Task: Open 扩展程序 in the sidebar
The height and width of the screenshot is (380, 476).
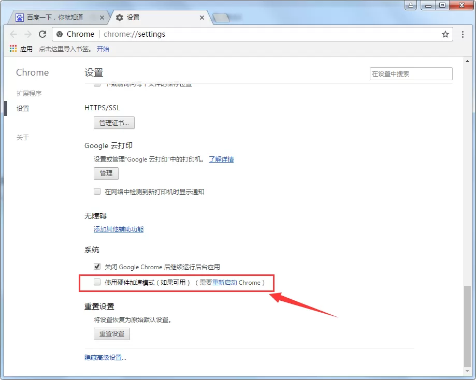Action: point(29,94)
